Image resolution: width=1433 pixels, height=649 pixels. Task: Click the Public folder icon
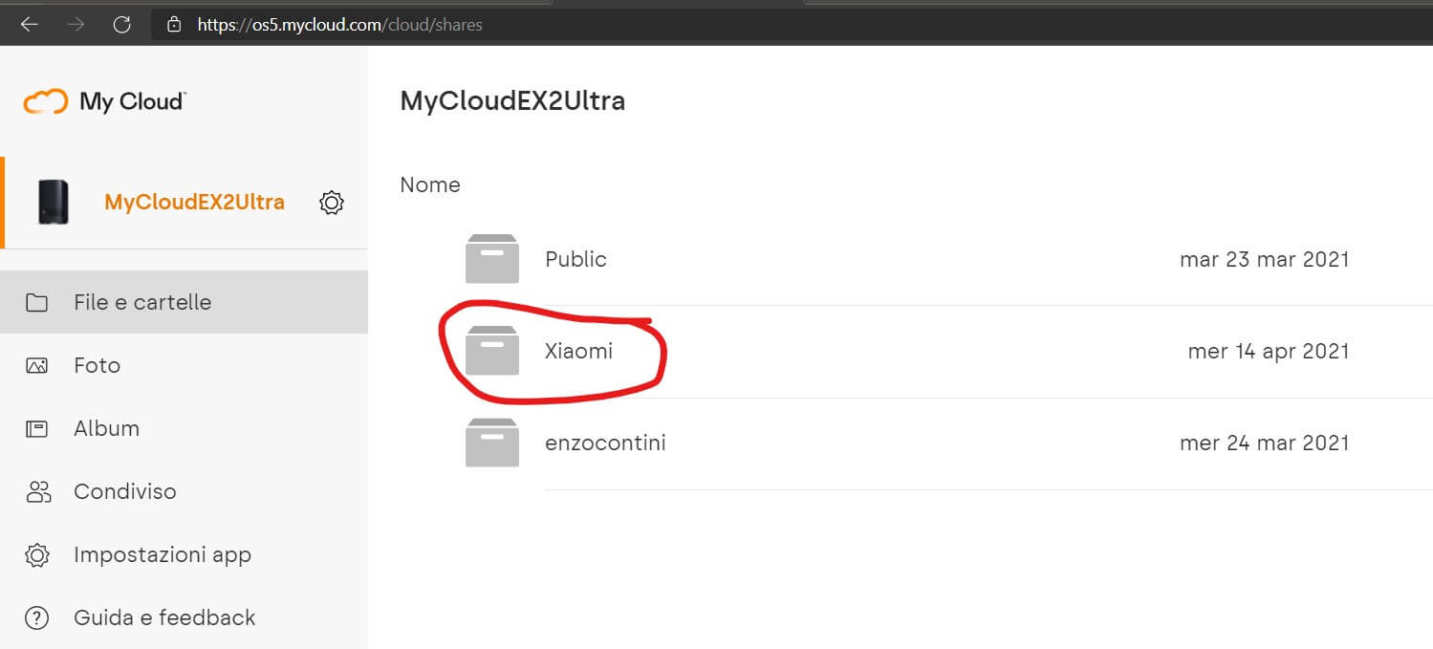(491, 259)
